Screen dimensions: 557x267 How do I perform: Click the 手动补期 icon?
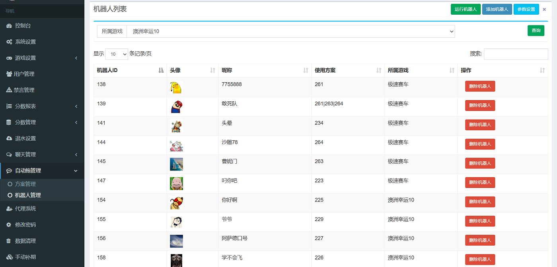9,257
